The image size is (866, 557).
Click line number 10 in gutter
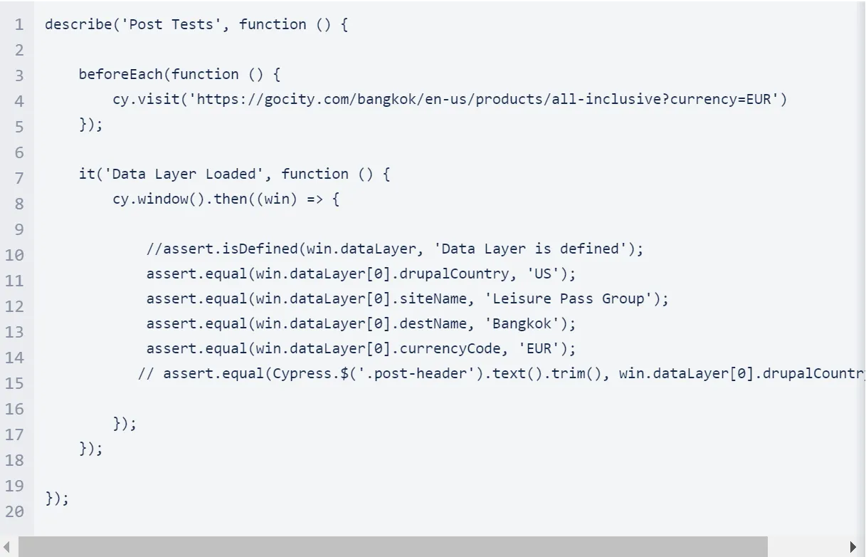click(x=15, y=255)
